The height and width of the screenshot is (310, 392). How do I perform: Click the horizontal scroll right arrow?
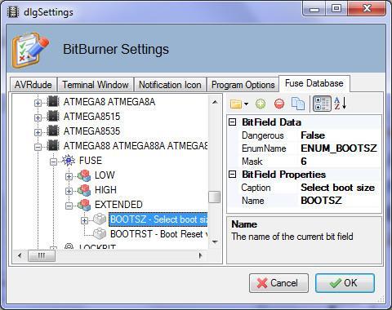[x=201, y=256]
